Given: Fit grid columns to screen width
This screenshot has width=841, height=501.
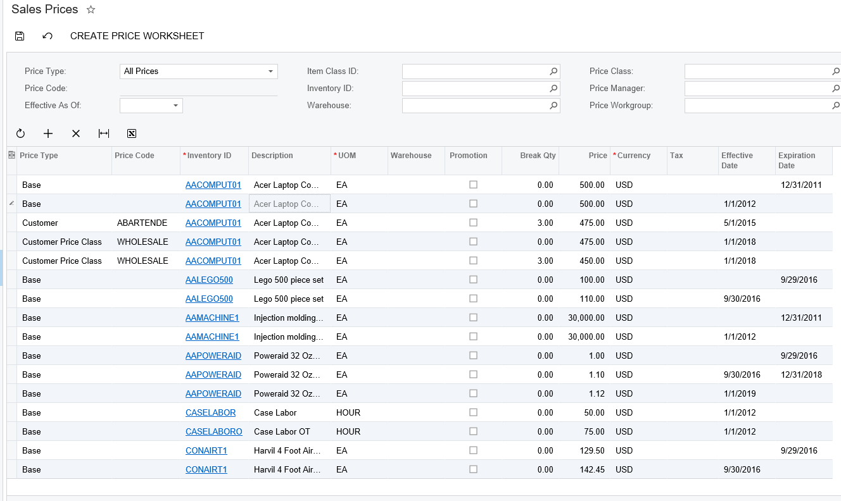Looking at the screenshot, I should (104, 133).
